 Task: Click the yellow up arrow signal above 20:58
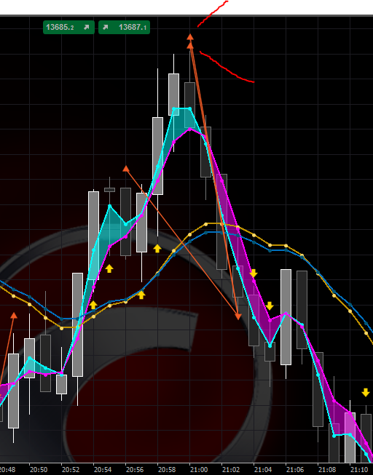(x=157, y=249)
